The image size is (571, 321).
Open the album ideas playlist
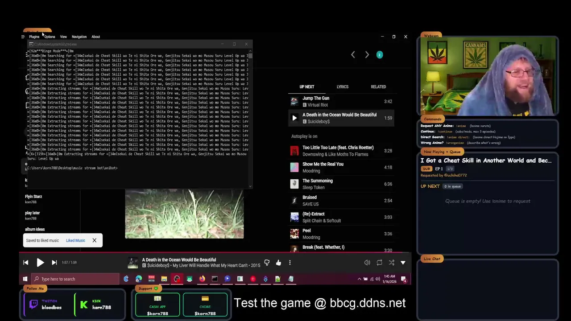pyautogui.click(x=35, y=229)
